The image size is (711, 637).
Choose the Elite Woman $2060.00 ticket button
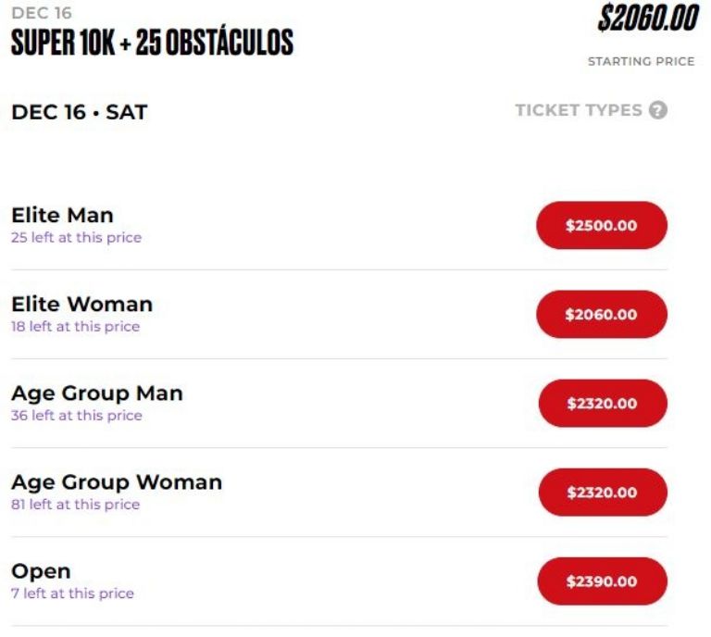tap(602, 314)
